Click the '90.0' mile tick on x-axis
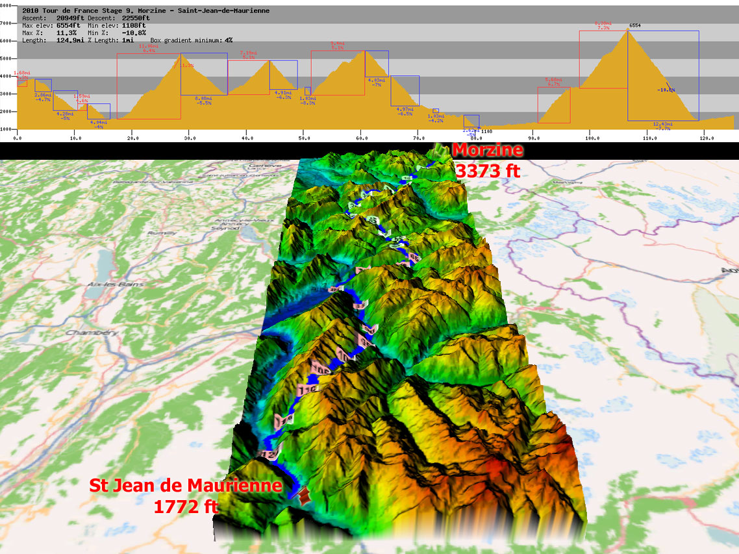739x554 pixels. (534, 138)
